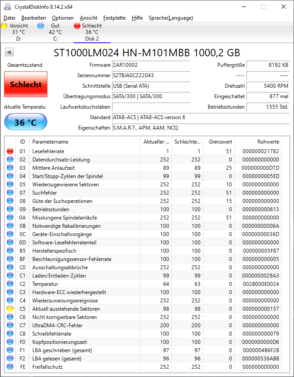Click the blue icon for Wiederzugewiesene Sektoren
This screenshot has width=294, height=377.
10,184
